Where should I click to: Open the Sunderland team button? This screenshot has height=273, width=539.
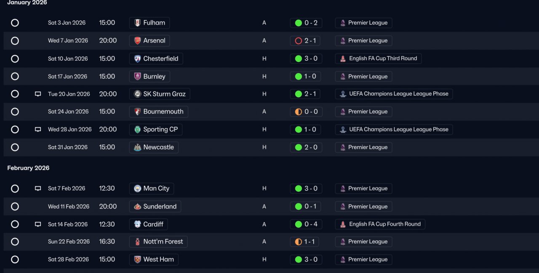pyautogui.click(x=155, y=206)
